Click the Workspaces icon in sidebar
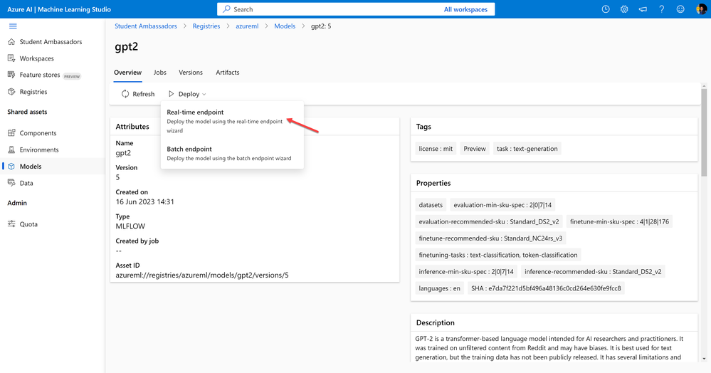Viewport: 711px width, 373px height. (x=11, y=58)
